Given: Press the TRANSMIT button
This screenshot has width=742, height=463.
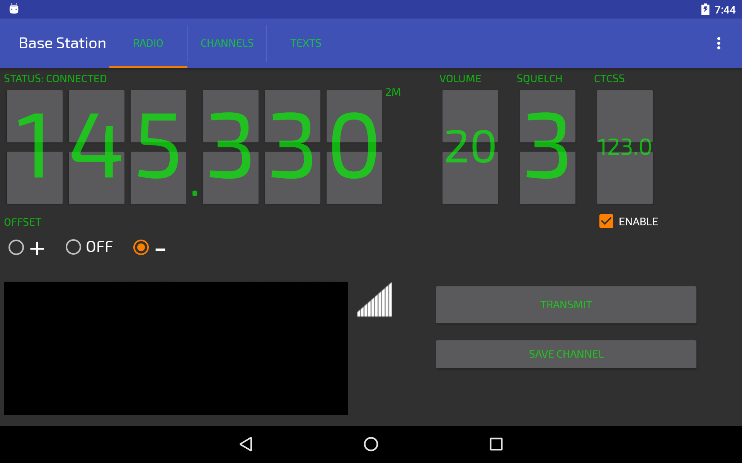Looking at the screenshot, I should (x=566, y=304).
